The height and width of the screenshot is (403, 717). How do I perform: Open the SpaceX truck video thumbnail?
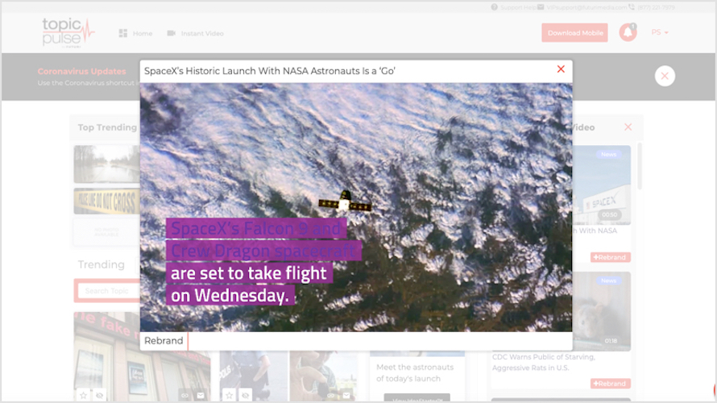coord(601,185)
